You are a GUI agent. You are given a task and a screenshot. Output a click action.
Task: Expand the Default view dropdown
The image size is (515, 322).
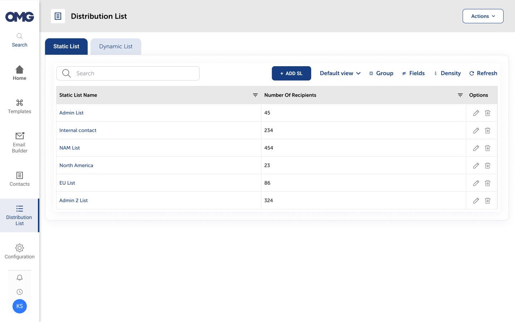pyautogui.click(x=340, y=73)
